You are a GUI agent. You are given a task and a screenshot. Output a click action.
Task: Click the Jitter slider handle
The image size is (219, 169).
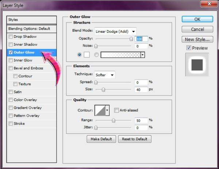pyautogui.click(x=96, y=128)
